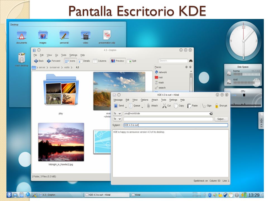
Task: Select network in Places panel
Action: point(161,72)
